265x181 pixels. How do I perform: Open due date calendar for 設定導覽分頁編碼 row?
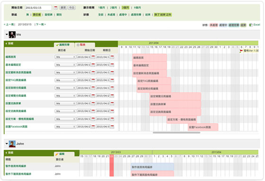(112, 96)
